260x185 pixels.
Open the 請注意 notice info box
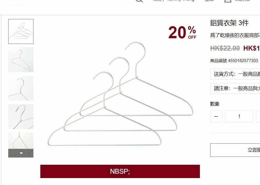tap(235, 89)
